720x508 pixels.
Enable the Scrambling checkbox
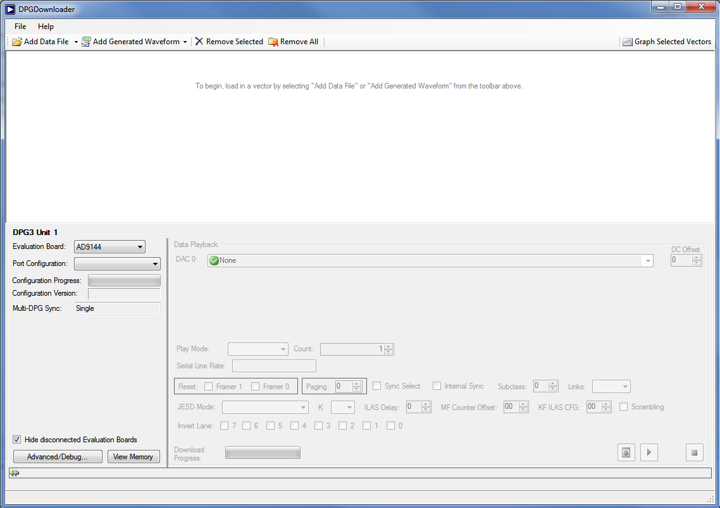coord(624,407)
